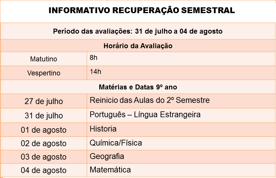276x178 pixels.
Task: Click the Português – Língua Estrangeira cell
Action: [x=181, y=115]
